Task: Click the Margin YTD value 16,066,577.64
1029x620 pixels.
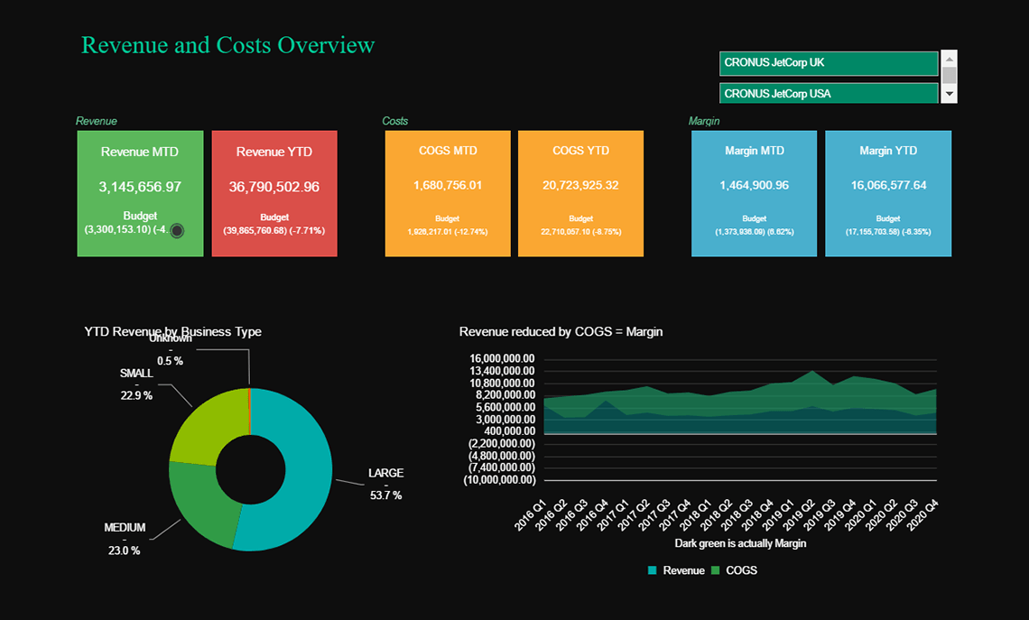Action: [888, 185]
